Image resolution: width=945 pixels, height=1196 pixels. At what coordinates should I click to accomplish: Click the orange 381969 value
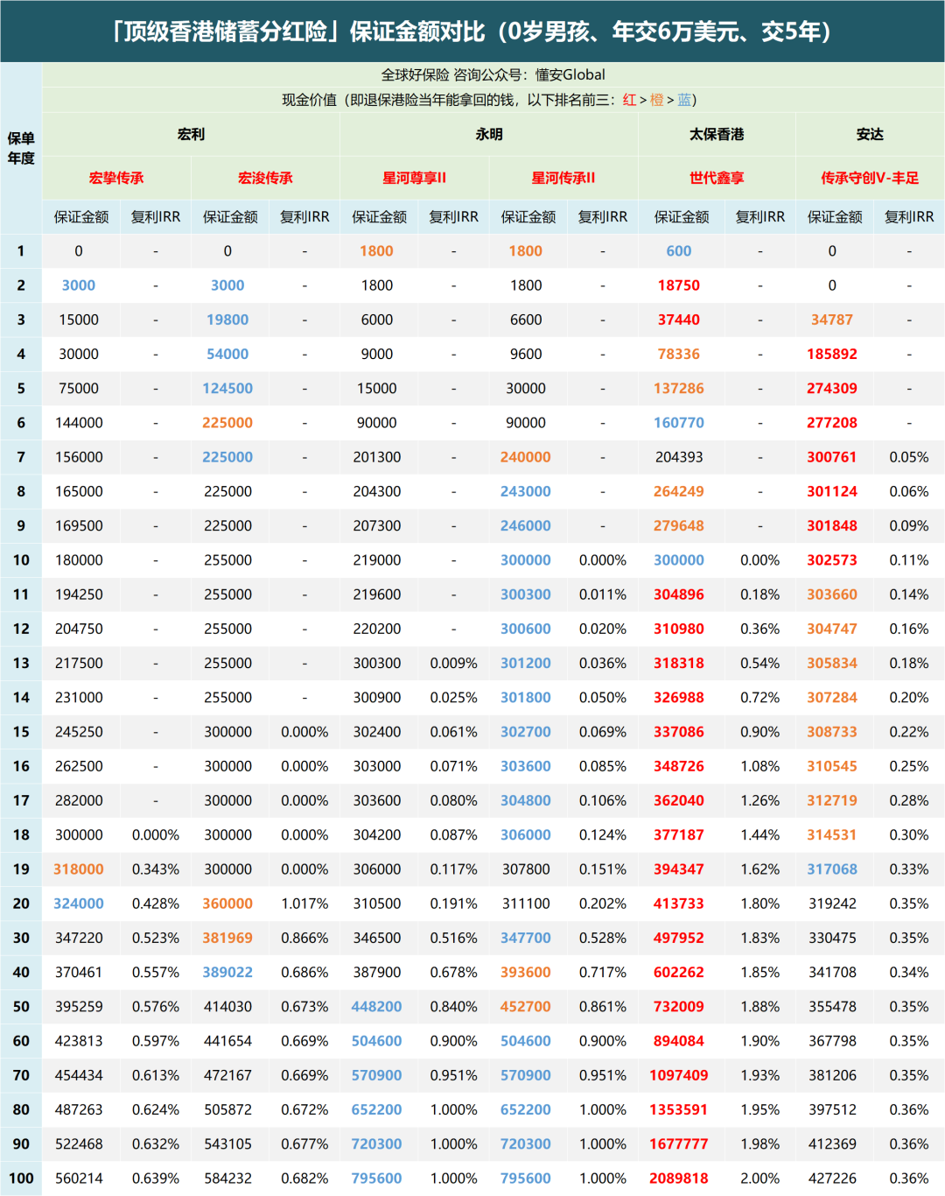click(x=227, y=938)
